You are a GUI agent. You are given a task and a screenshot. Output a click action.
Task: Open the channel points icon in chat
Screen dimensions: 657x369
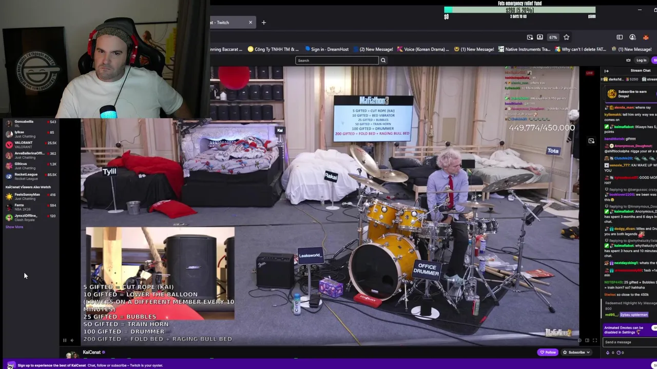coord(618,353)
